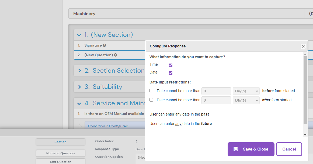The width and height of the screenshot is (313, 164).
Task: Click the Section button in the toolbox
Action: [x=60, y=142]
